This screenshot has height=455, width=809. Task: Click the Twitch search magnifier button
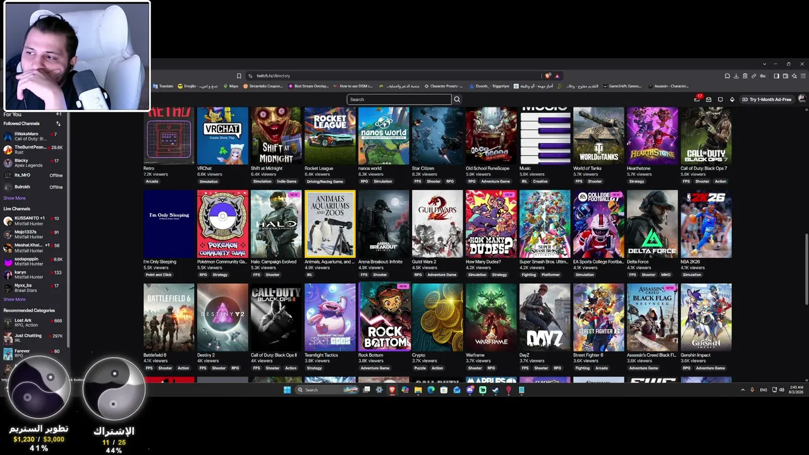457,99
